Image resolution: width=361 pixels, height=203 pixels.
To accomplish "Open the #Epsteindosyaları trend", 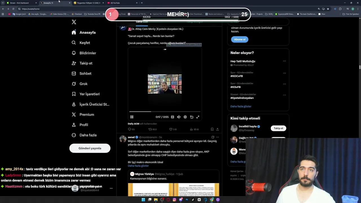I will [242, 98].
